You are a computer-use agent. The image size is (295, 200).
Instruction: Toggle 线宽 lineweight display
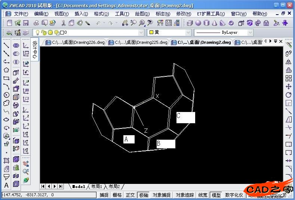click(203, 195)
